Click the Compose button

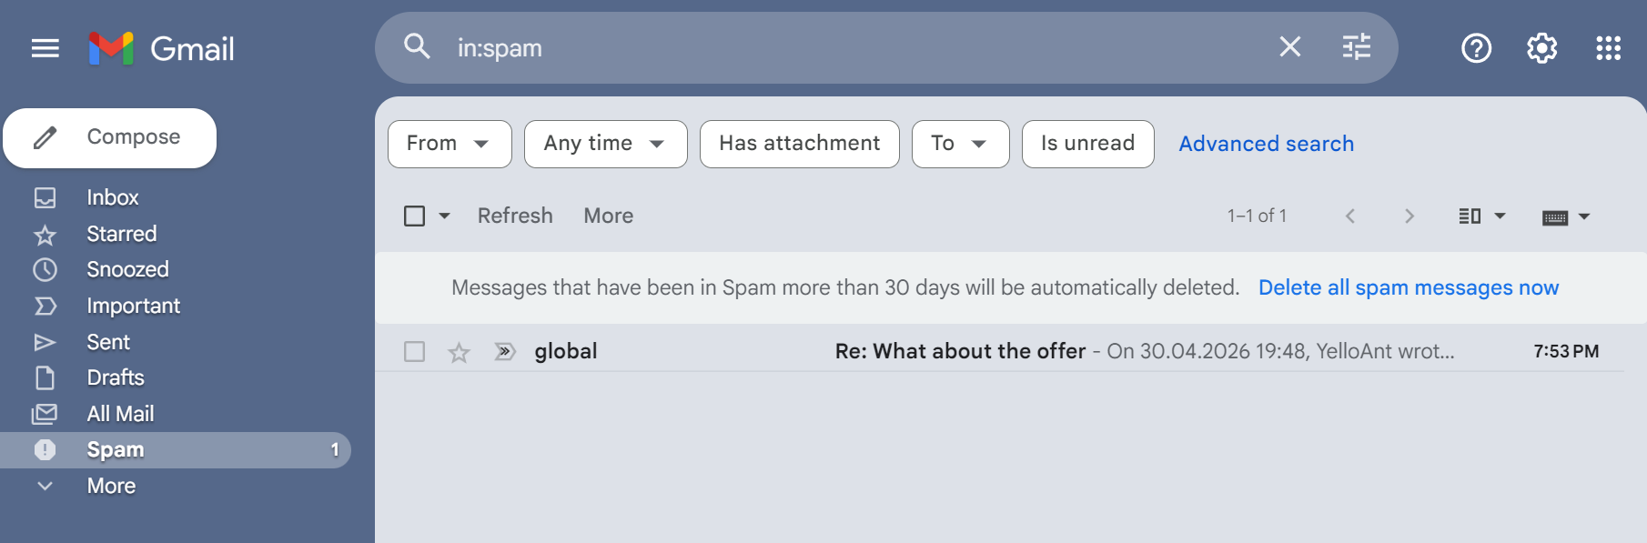click(x=110, y=137)
